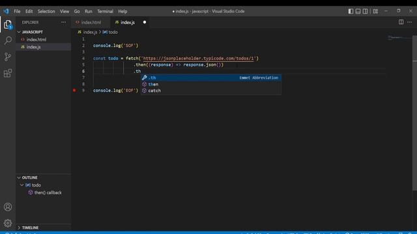Open index.html in the Explorer tree
Viewport: 417px width, 234px height.
36,40
